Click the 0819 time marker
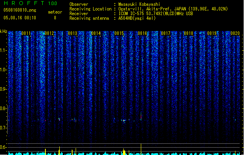The image size is (244, 155). [212, 33]
